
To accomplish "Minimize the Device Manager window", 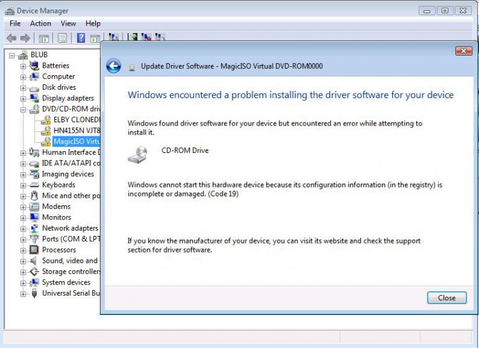I will 427,11.
